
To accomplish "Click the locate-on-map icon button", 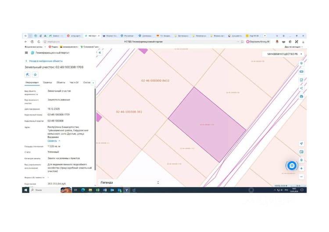I will point(28,74).
